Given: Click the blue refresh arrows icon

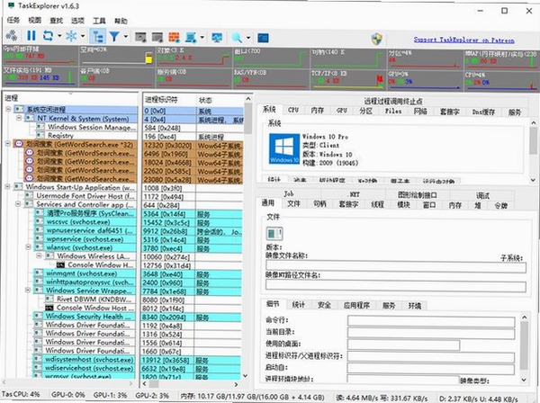Looking at the screenshot, I should (48, 36).
